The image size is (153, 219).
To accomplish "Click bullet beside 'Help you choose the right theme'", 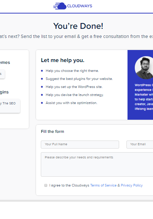I will [x=42, y=71].
